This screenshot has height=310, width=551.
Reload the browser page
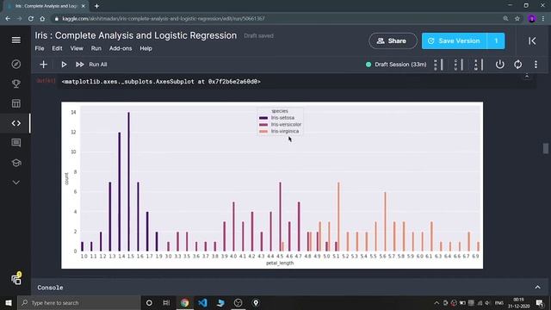[x=31, y=19]
